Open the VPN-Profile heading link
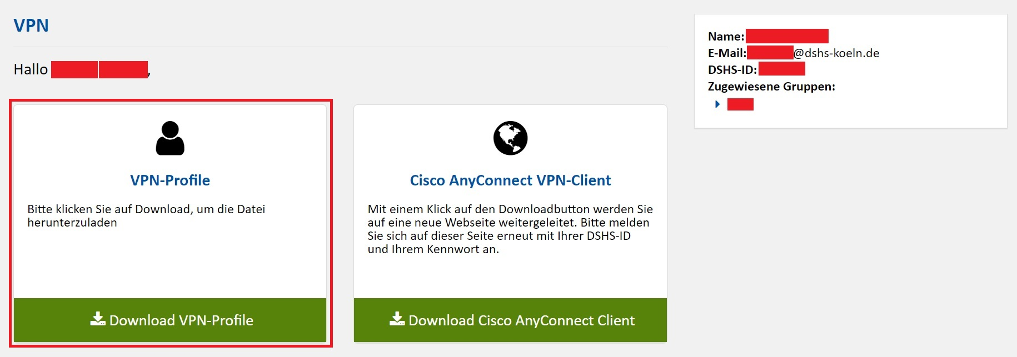 pos(170,180)
